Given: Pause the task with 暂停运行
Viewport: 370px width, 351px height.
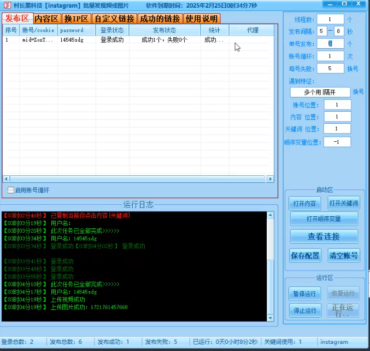Looking at the screenshot, I should coord(304,294).
